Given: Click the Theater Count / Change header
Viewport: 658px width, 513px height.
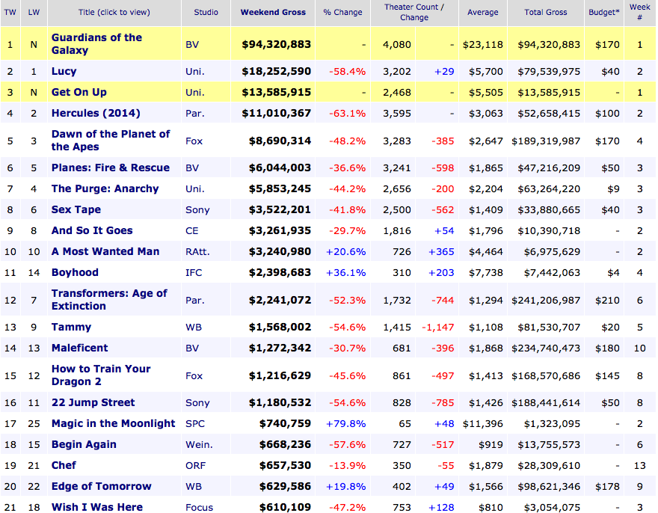Looking at the screenshot, I should (414, 12).
